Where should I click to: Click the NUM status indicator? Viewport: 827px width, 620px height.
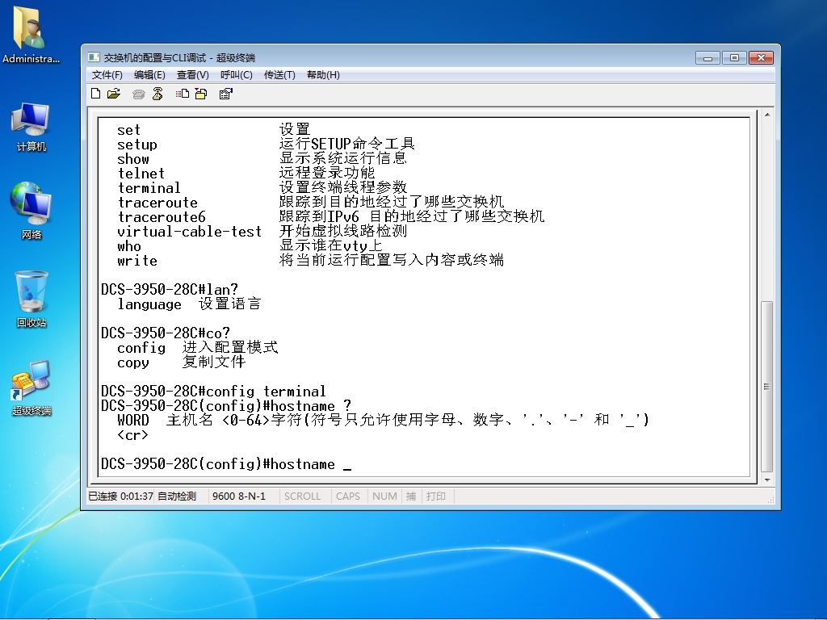pyautogui.click(x=384, y=496)
